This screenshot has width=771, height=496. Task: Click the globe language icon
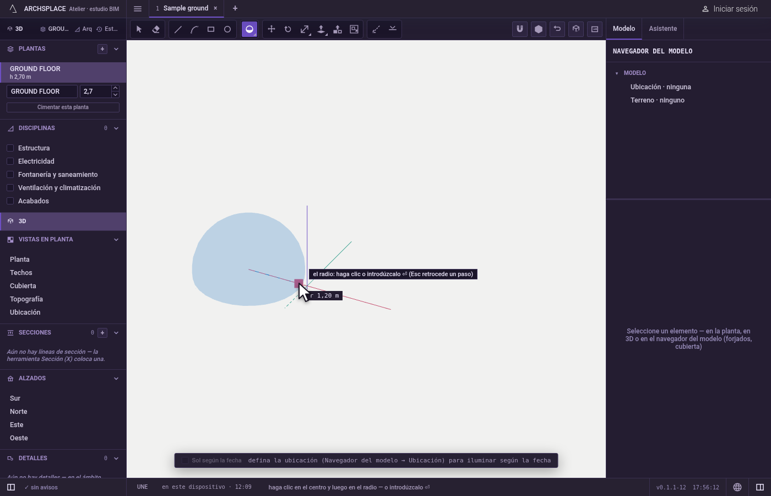[x=737, y=487]
